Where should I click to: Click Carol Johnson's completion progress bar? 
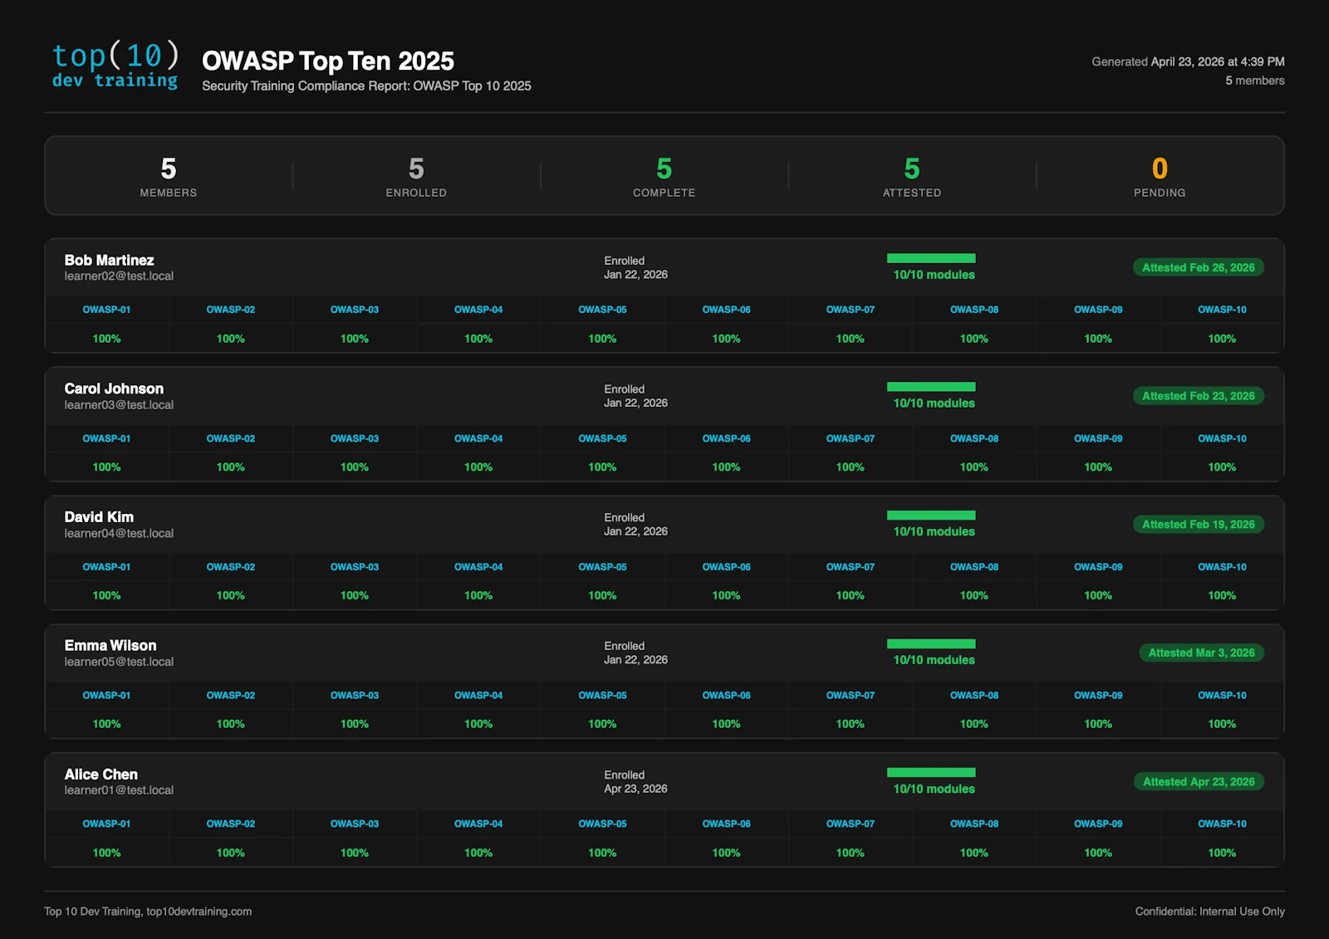pyautogui.click(x=931, y=387)
